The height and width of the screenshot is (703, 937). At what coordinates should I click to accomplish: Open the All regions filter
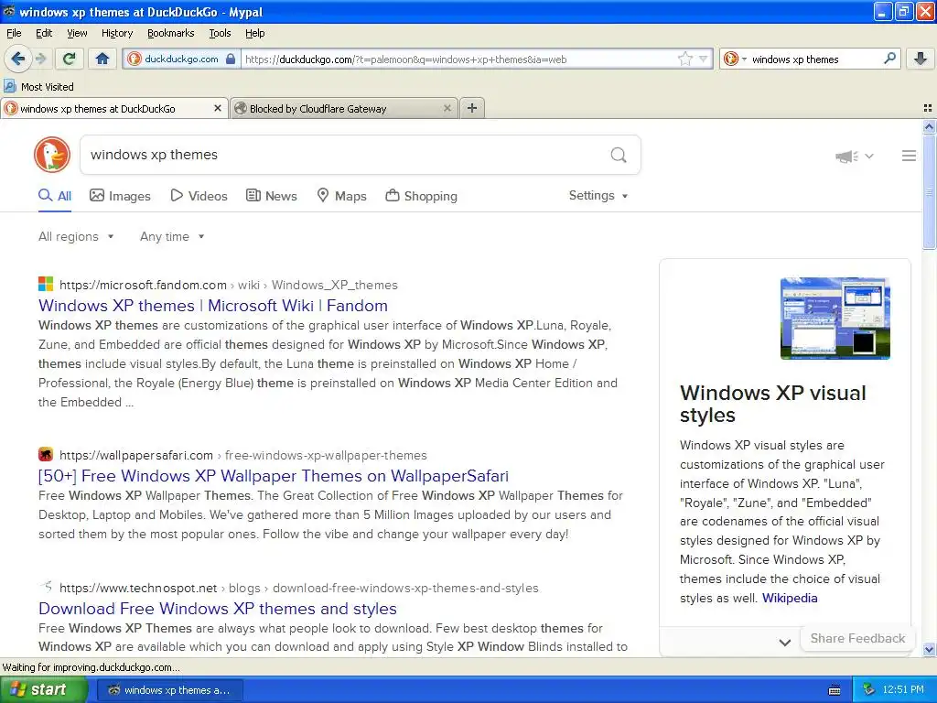pos(76,236)
